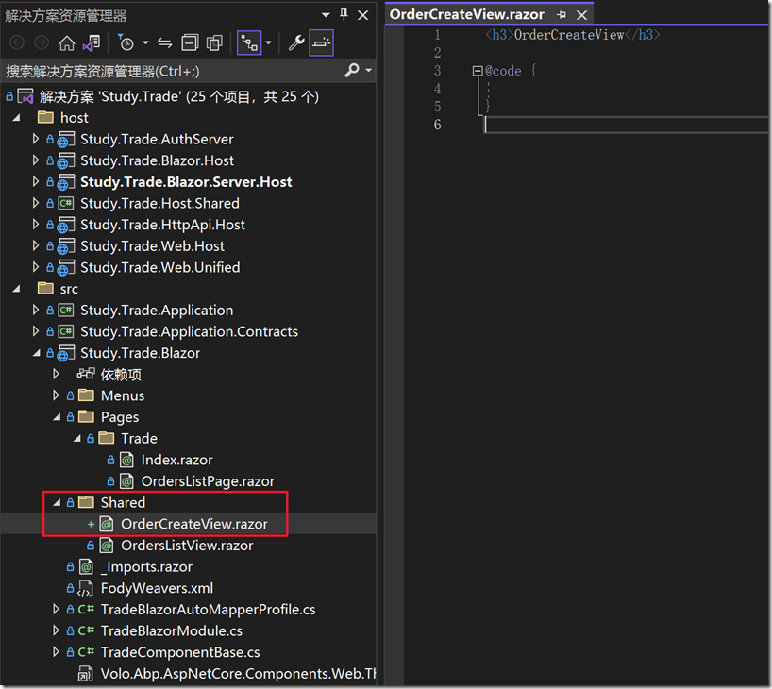
Task: Open Properties wrench icon
Action: click(296, 43)
